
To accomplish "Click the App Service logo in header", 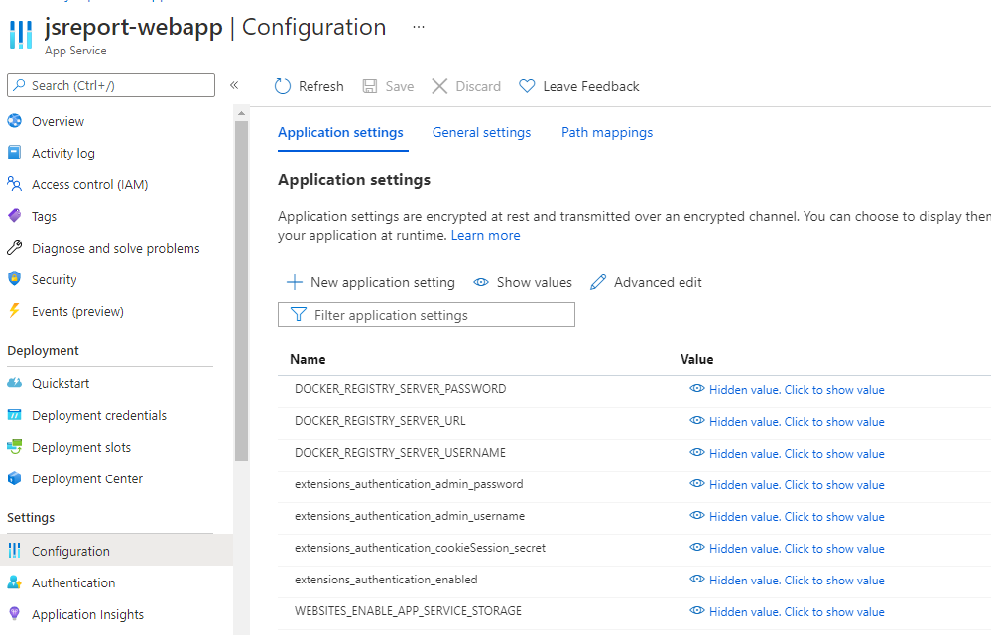I will [21, 35].
